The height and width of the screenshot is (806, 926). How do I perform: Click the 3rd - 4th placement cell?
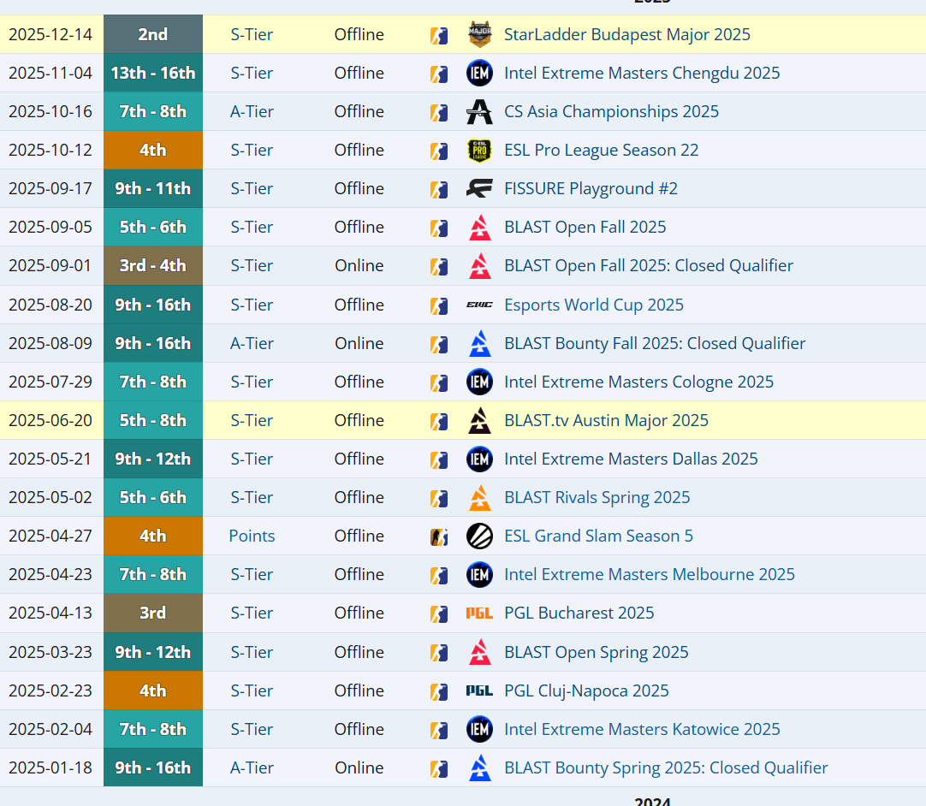(x=153, y=266)
